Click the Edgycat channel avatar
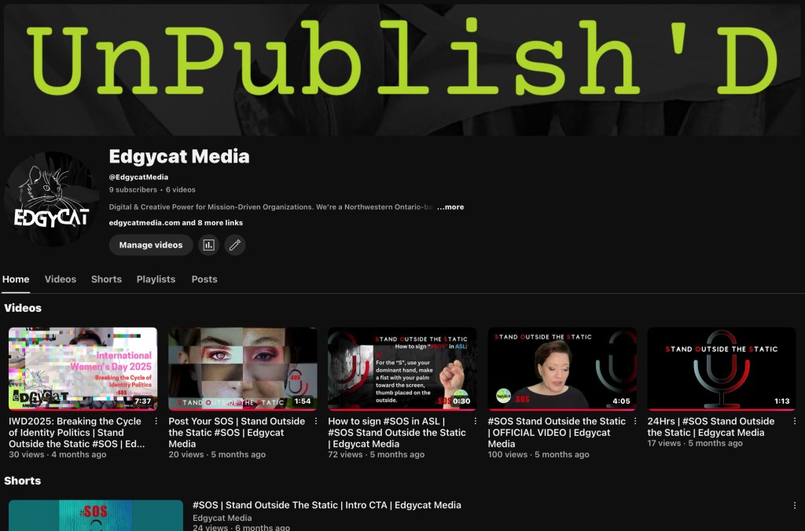The width and height of the screenshot is (805, 531). coord(52,200)
